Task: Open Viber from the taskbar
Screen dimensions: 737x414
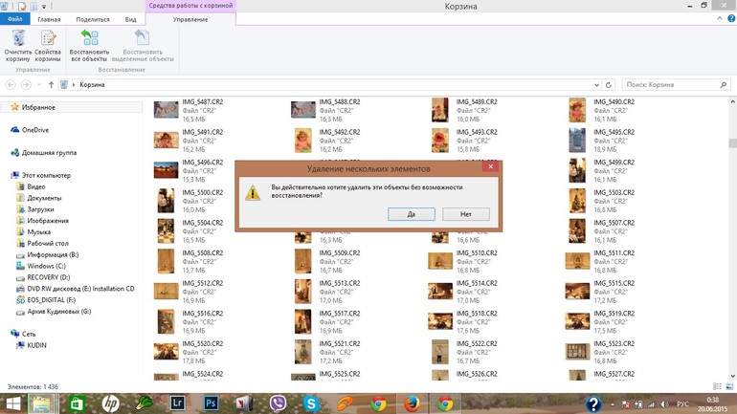Action: pyautogui.click(x=278, y=403)
